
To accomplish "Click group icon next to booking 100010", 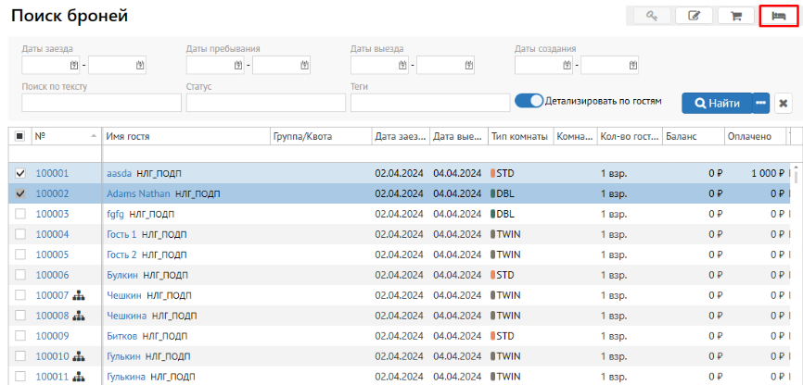I will point(79,356).
